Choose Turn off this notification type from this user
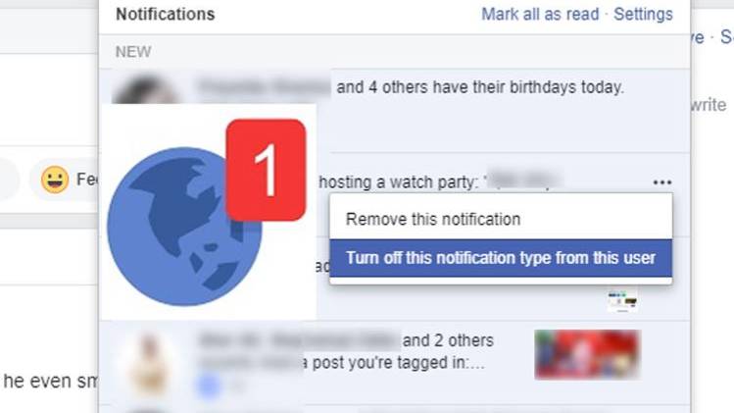 (x=501, y=258)
